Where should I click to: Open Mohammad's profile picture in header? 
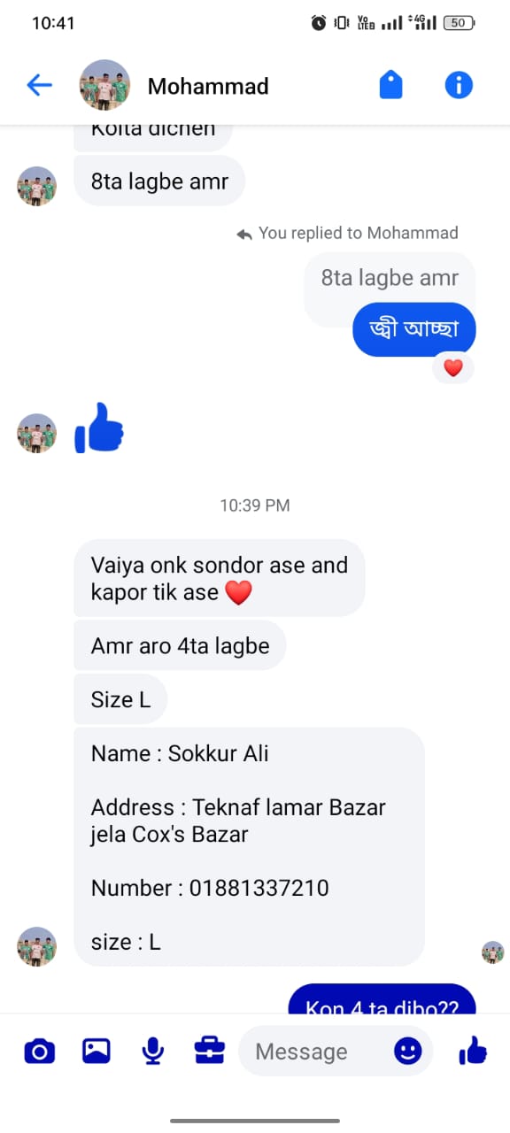(105, 85)
